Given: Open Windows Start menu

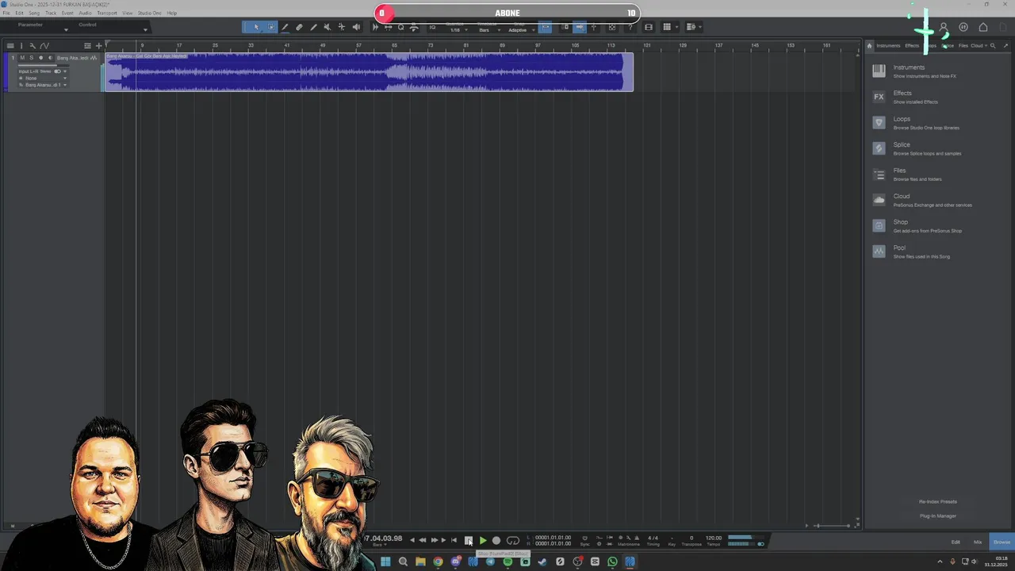Looking at the screenshot, I should coord(385,561).
